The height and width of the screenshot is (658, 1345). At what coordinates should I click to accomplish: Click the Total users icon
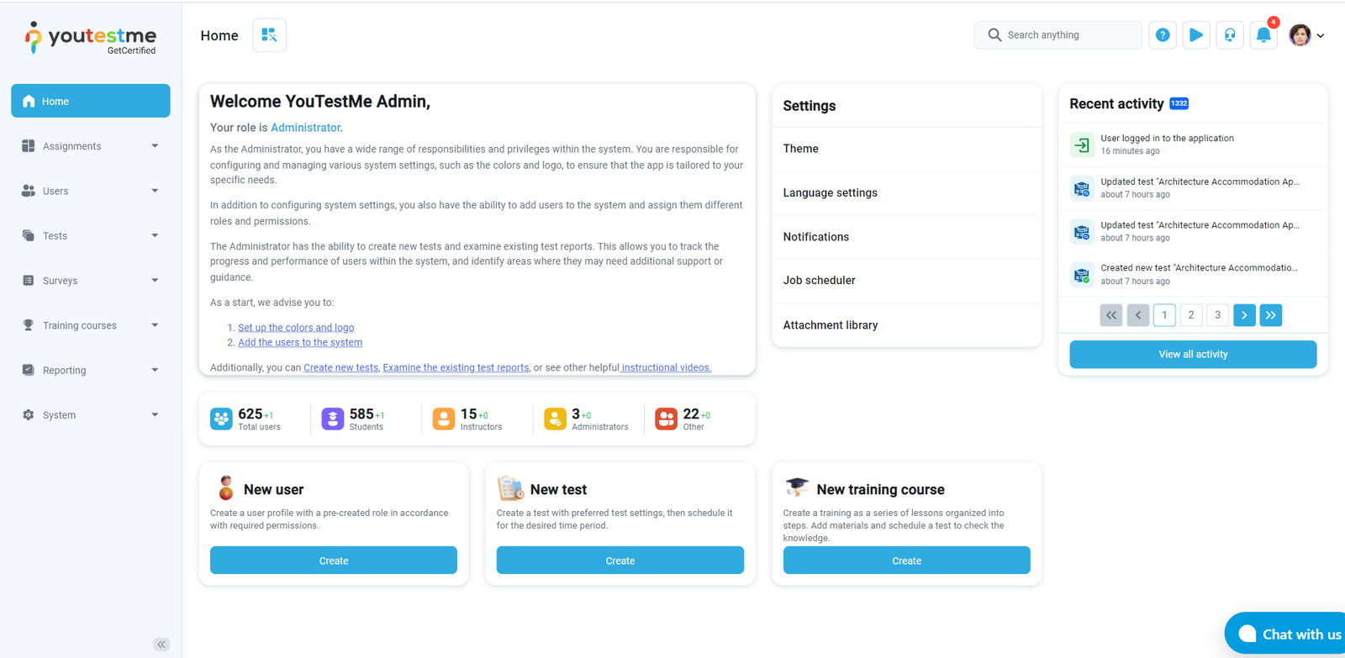[x=221, y=418]
